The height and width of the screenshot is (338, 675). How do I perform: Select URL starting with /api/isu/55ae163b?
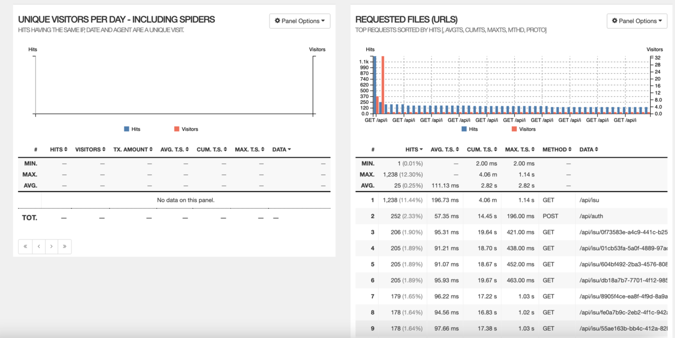pos(623,328)
